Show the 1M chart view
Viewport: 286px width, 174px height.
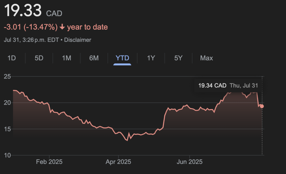point(66,58)
